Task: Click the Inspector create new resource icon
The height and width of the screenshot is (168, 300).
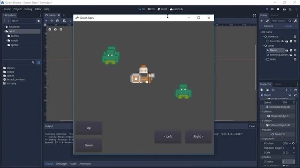Action: tap(262, 90)
